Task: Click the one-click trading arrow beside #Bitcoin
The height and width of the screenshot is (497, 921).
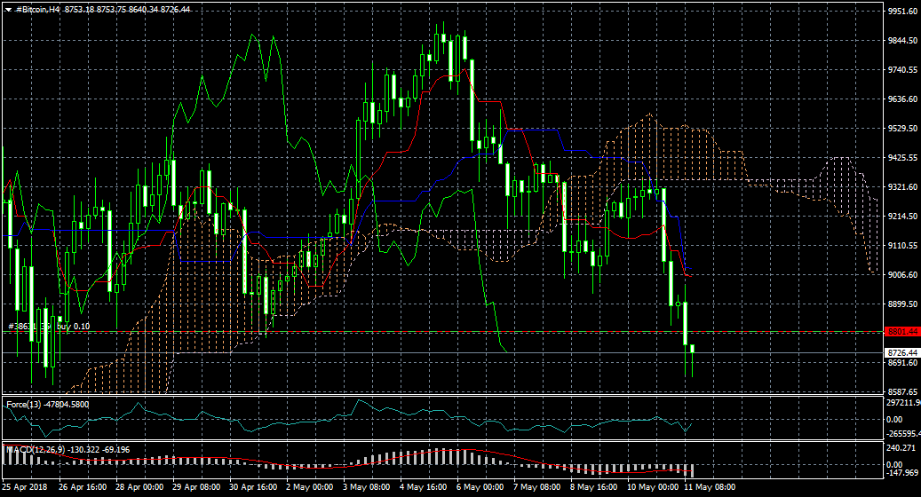Action: [8, 8]
